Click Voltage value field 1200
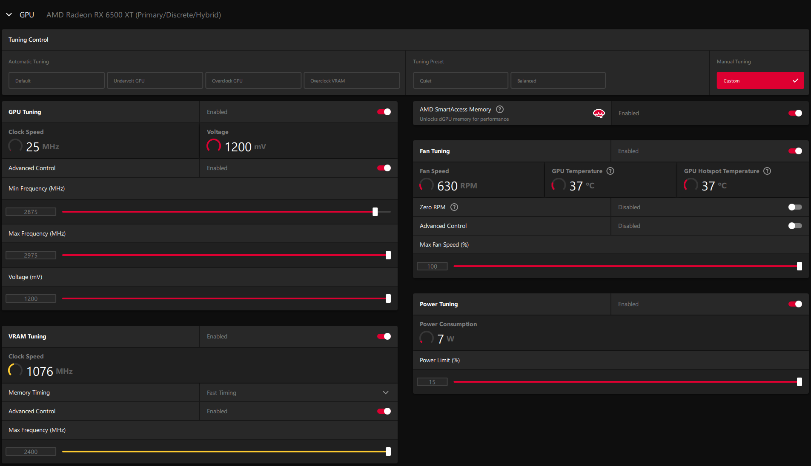This screenshot has height=466, width=811. pyautogui.click(x=31, y=298)
